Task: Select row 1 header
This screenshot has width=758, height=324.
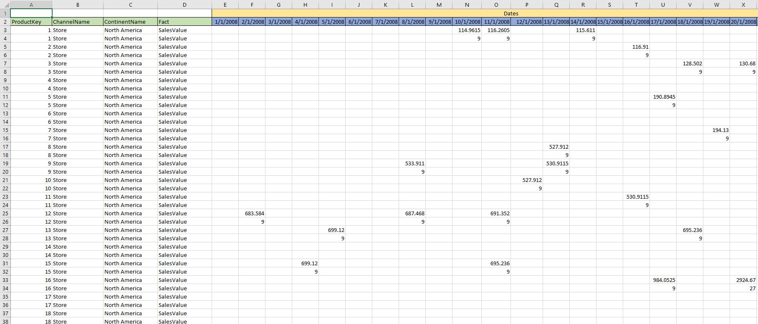Action: click(5, 13)
